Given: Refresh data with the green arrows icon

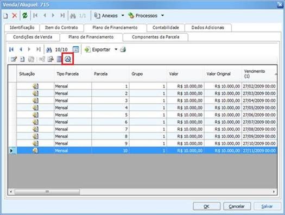Looking at the screenshot, I should [25, 15].
